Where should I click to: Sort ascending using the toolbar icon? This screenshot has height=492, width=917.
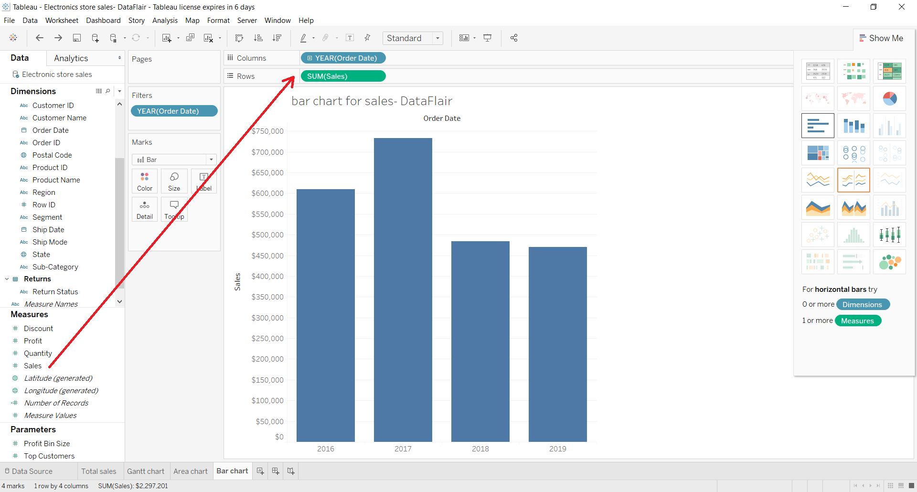(258, 38)
